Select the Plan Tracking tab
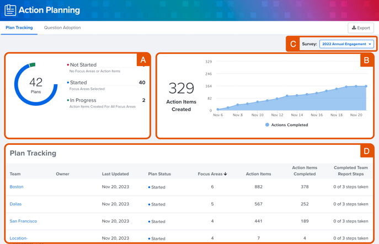The height and width of the screenshot is (244, 379). tap(19, 28)
